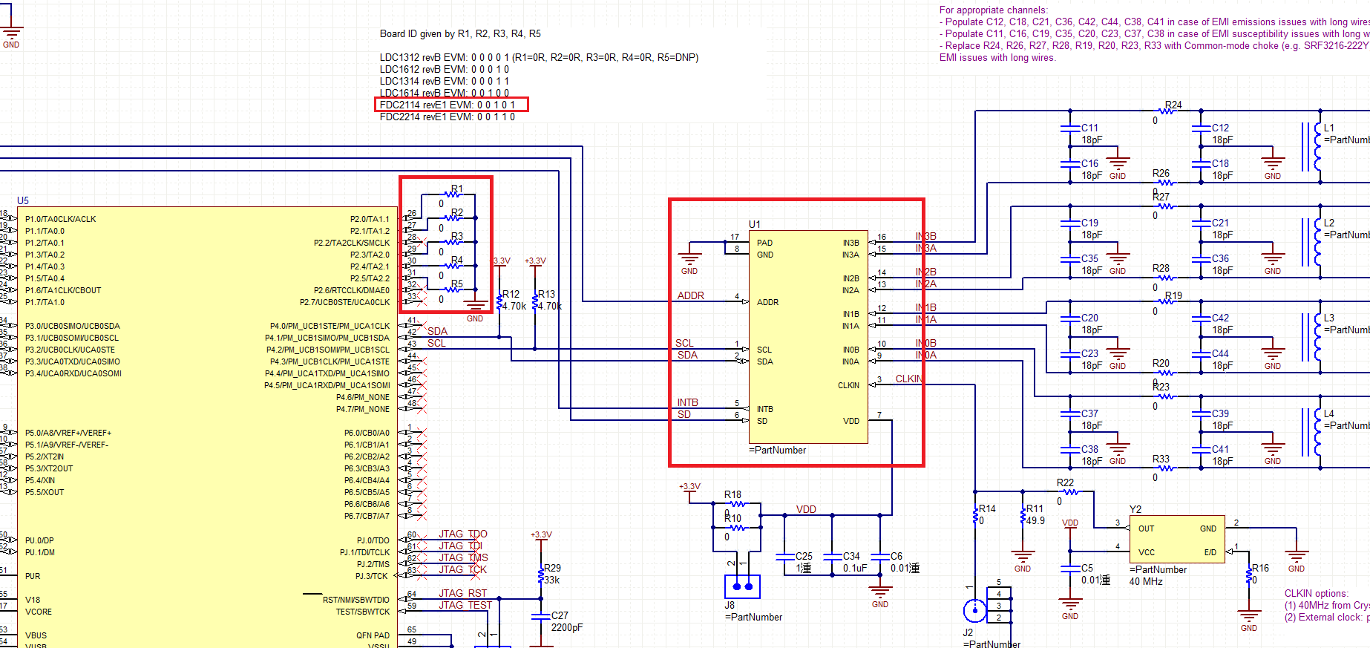Select the "LDC1612 revB EVM: 0 0 0 1 0" line

445,69
